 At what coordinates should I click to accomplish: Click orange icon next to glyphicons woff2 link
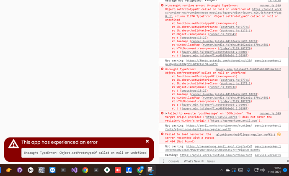pos(279,135)
